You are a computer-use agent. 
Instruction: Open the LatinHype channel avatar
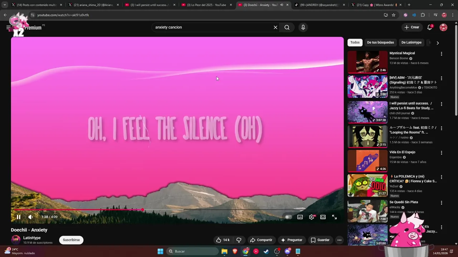[16, 240]
